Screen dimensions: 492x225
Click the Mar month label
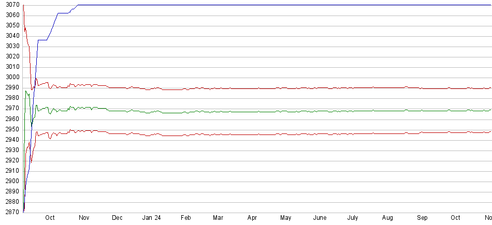(218, 218)
